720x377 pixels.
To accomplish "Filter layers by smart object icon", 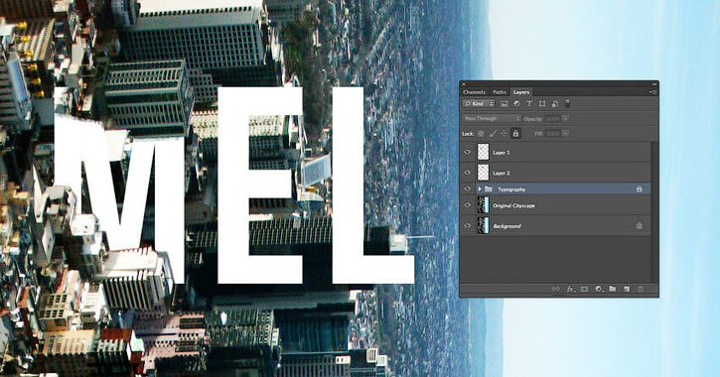I will point(555,104).
